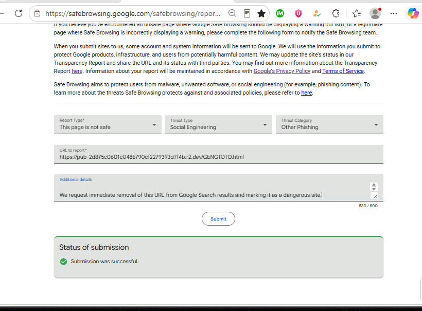This screenshot has height=311, width=422.
Task: Toggle the favorites star for this page
Action: (261, 13)
